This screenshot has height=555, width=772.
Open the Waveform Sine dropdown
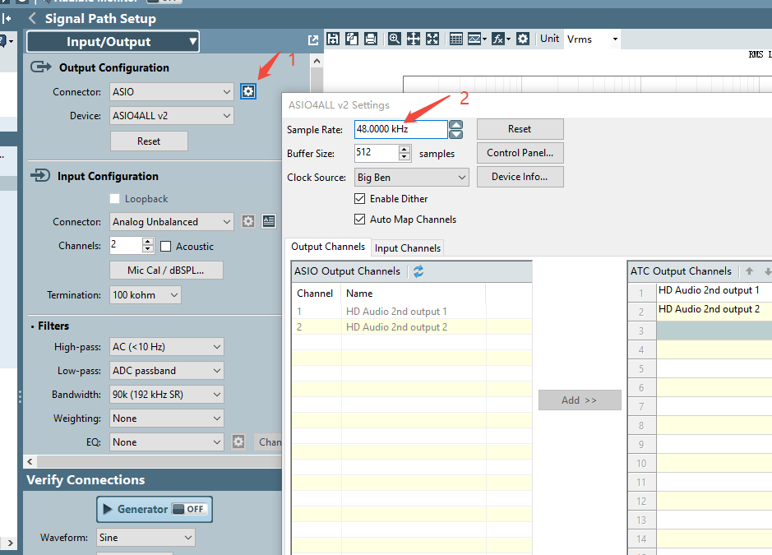click(x=146, y=537)
